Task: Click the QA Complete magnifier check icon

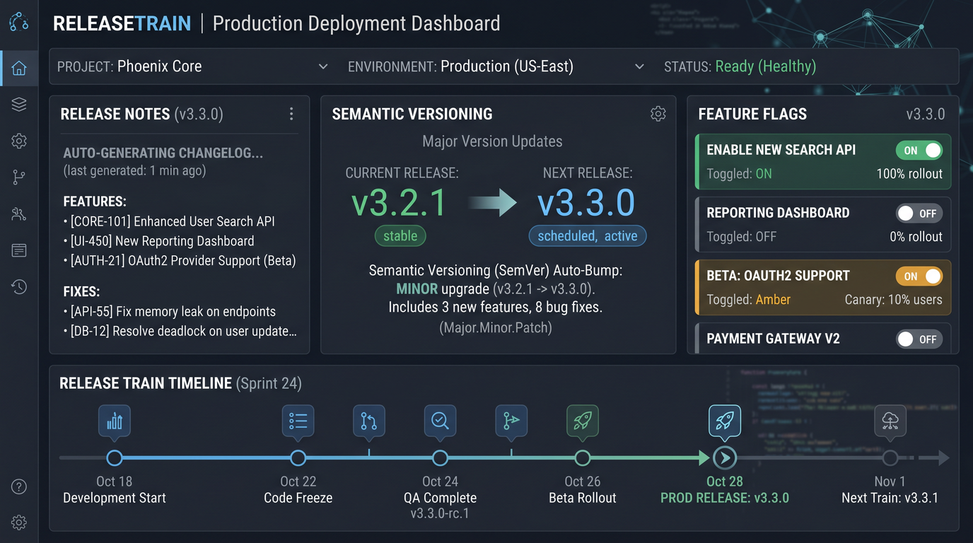Action: tap(440, 421)
